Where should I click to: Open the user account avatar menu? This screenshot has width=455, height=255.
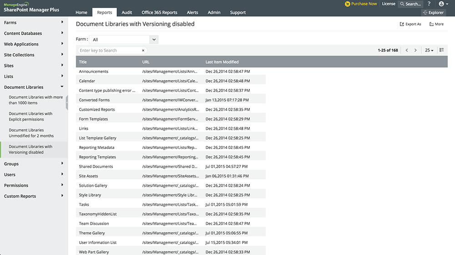(443, 4)
